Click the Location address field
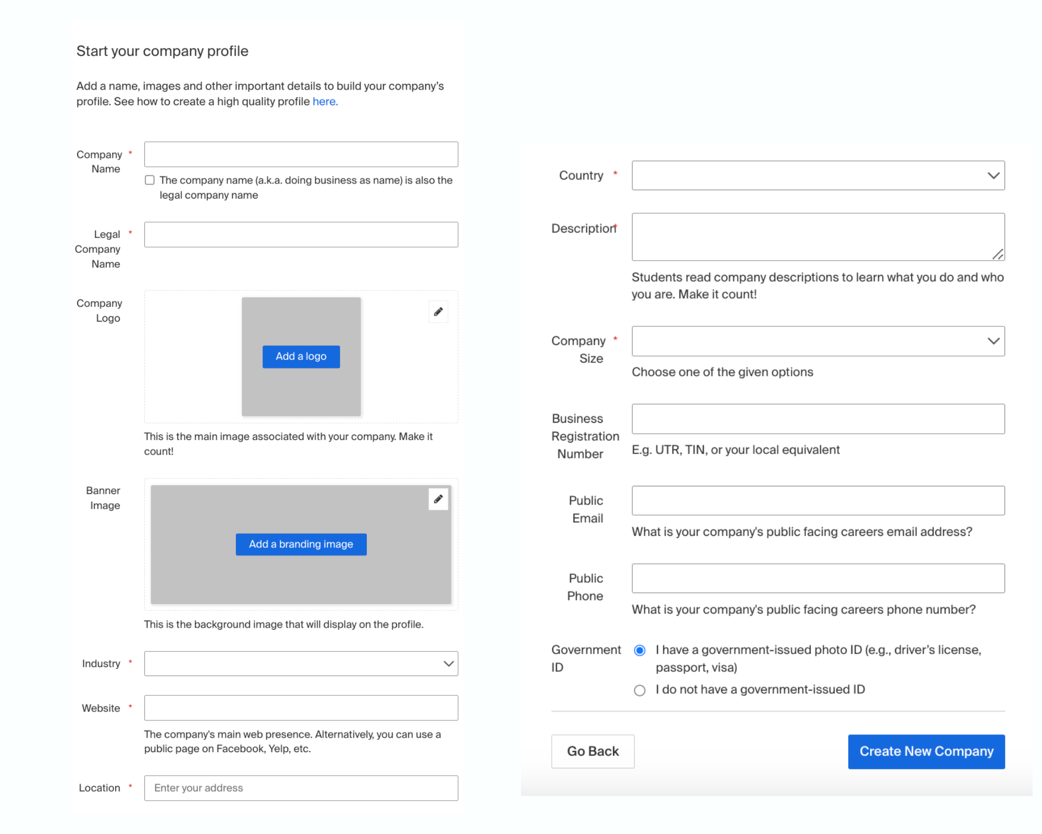 301,788
